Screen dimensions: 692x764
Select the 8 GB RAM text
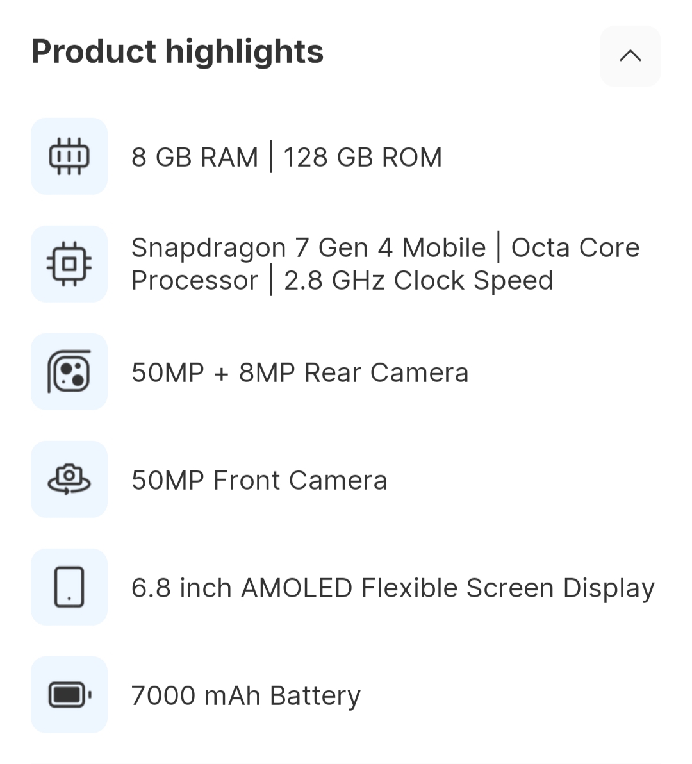[x=195, y=158]
